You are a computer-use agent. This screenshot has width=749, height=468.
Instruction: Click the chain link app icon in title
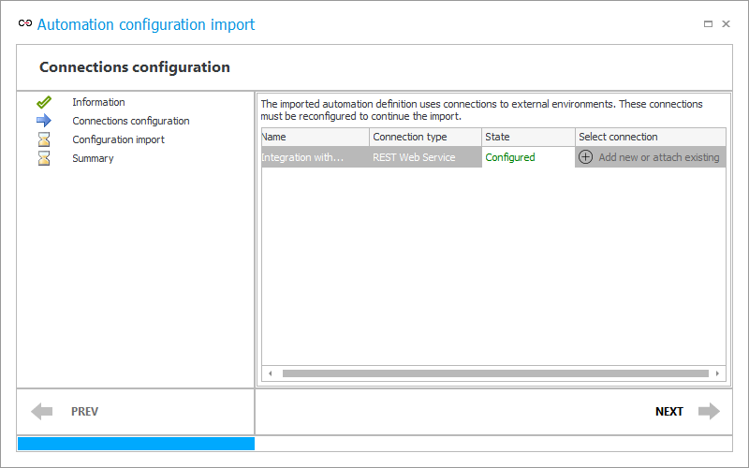pyautogui.click(x=25, y=22)
